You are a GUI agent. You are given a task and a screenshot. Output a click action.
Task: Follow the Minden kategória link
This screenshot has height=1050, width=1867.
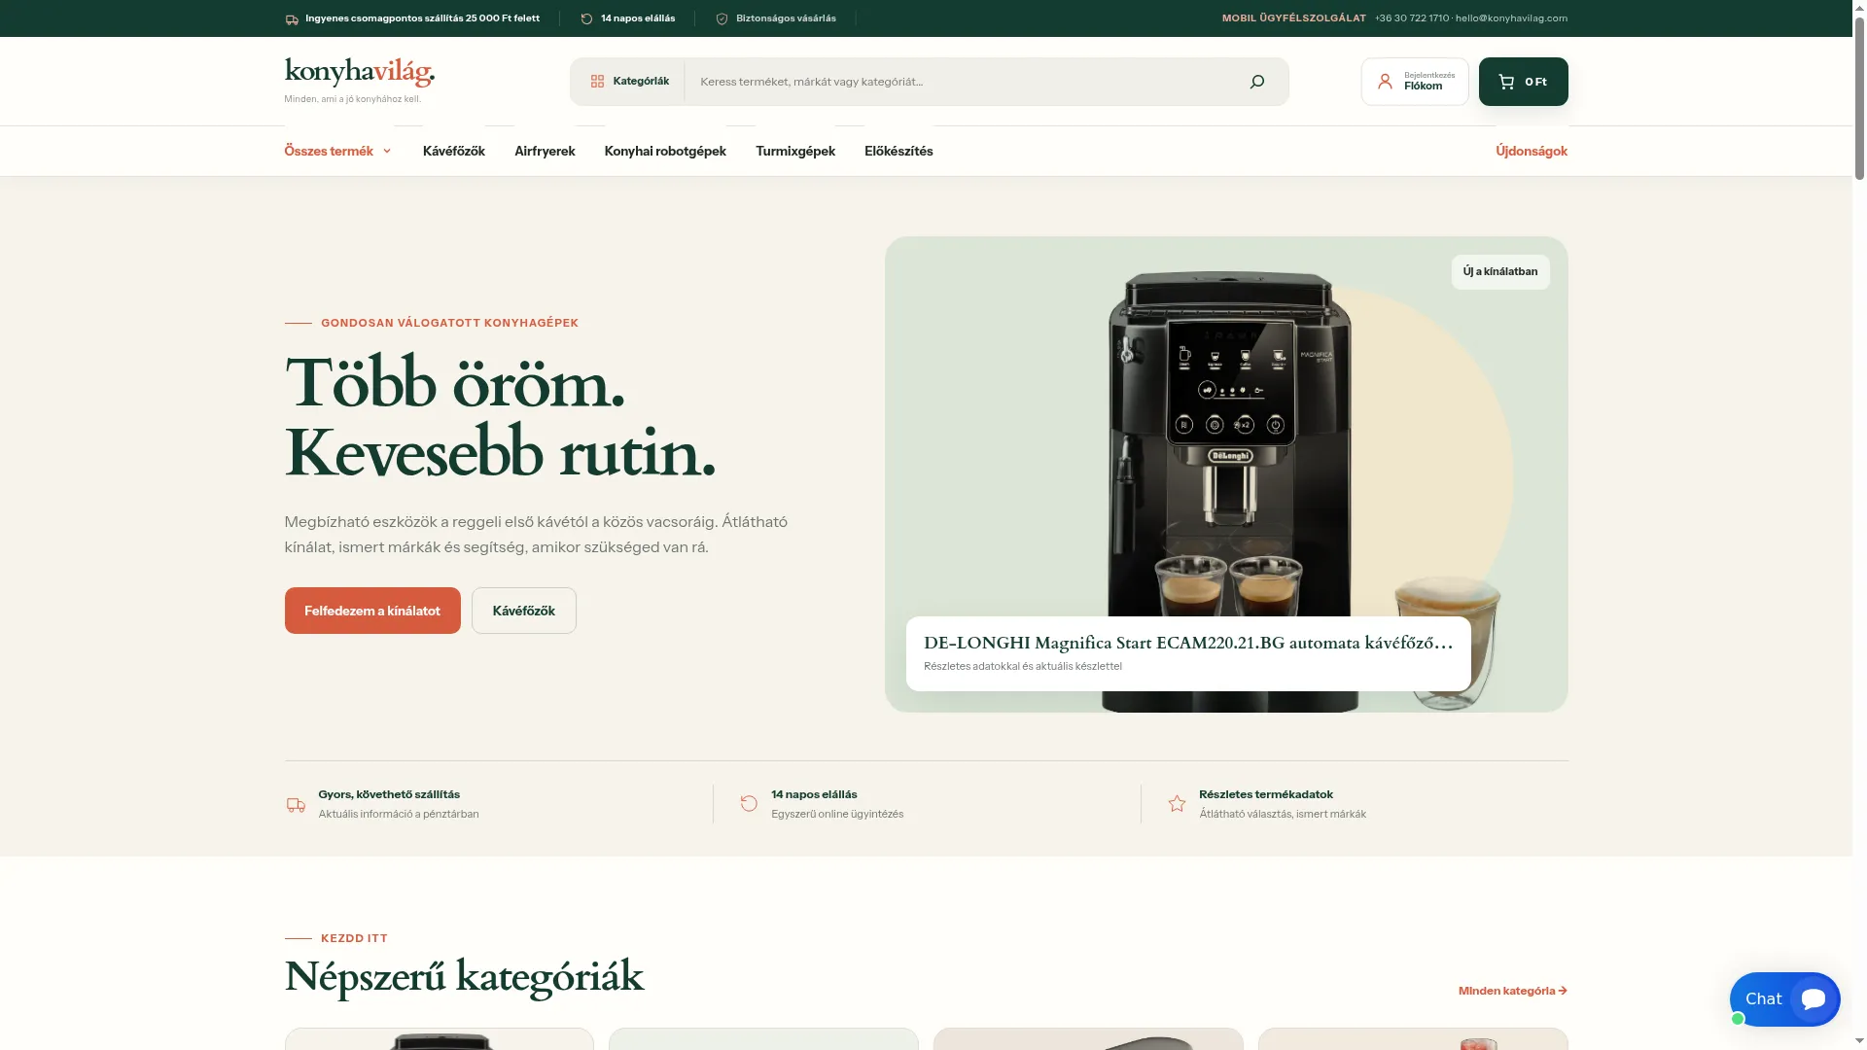point(1513,991)
